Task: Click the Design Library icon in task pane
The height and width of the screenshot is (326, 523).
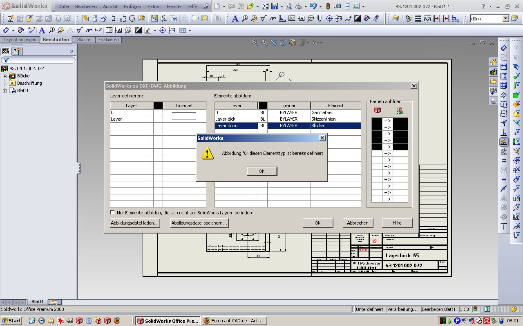Action: (x=494, y=72)
